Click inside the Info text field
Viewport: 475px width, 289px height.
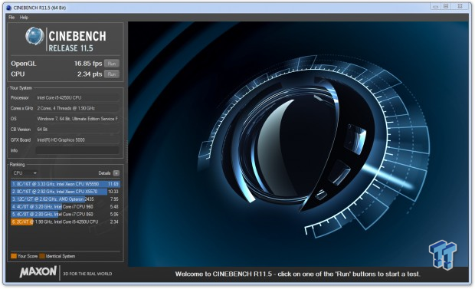point(77,150)
